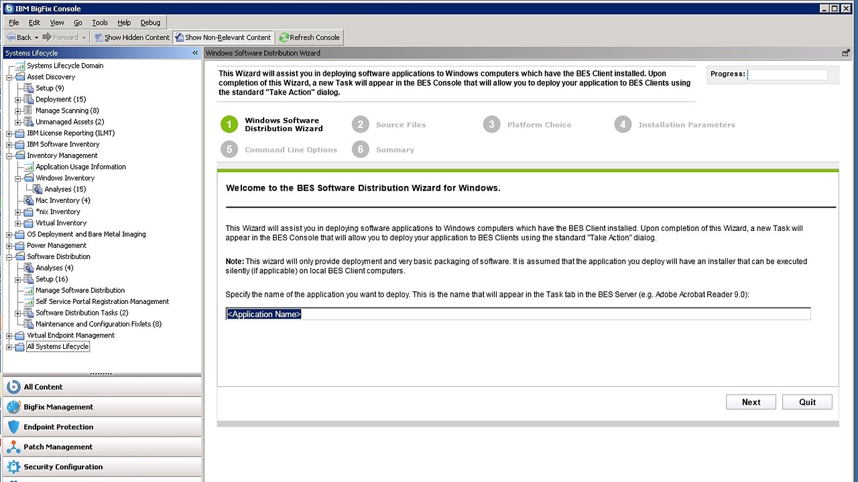Open the Back button dropdown arrow
The height and width of the screenshot is (482, 858).
coord(36,37)
